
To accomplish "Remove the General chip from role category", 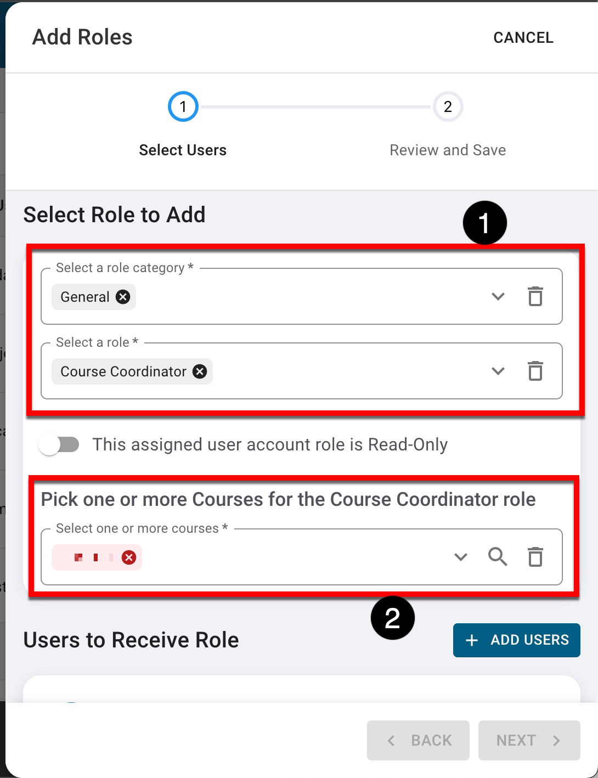I will pyautogui.click(x=123, y=297).
